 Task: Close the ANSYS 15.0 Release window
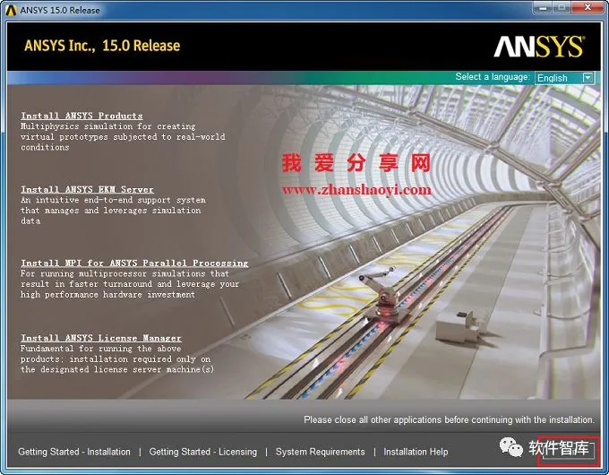[x=588, y=7]
